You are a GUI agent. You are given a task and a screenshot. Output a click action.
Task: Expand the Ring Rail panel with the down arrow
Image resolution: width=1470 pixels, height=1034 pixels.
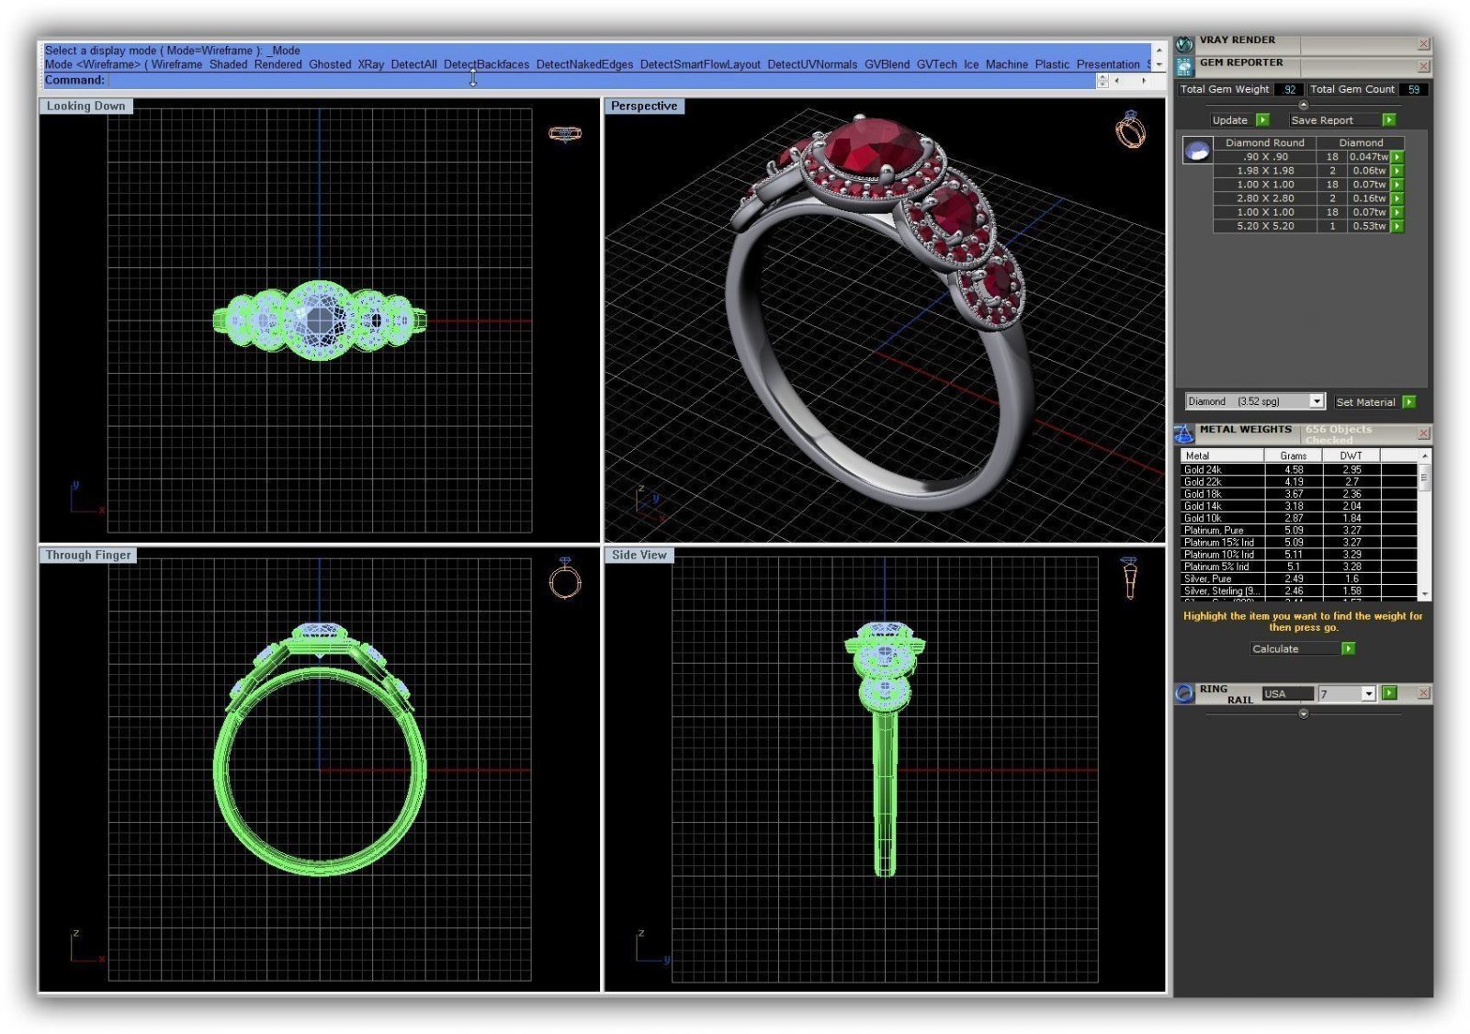1303,714
